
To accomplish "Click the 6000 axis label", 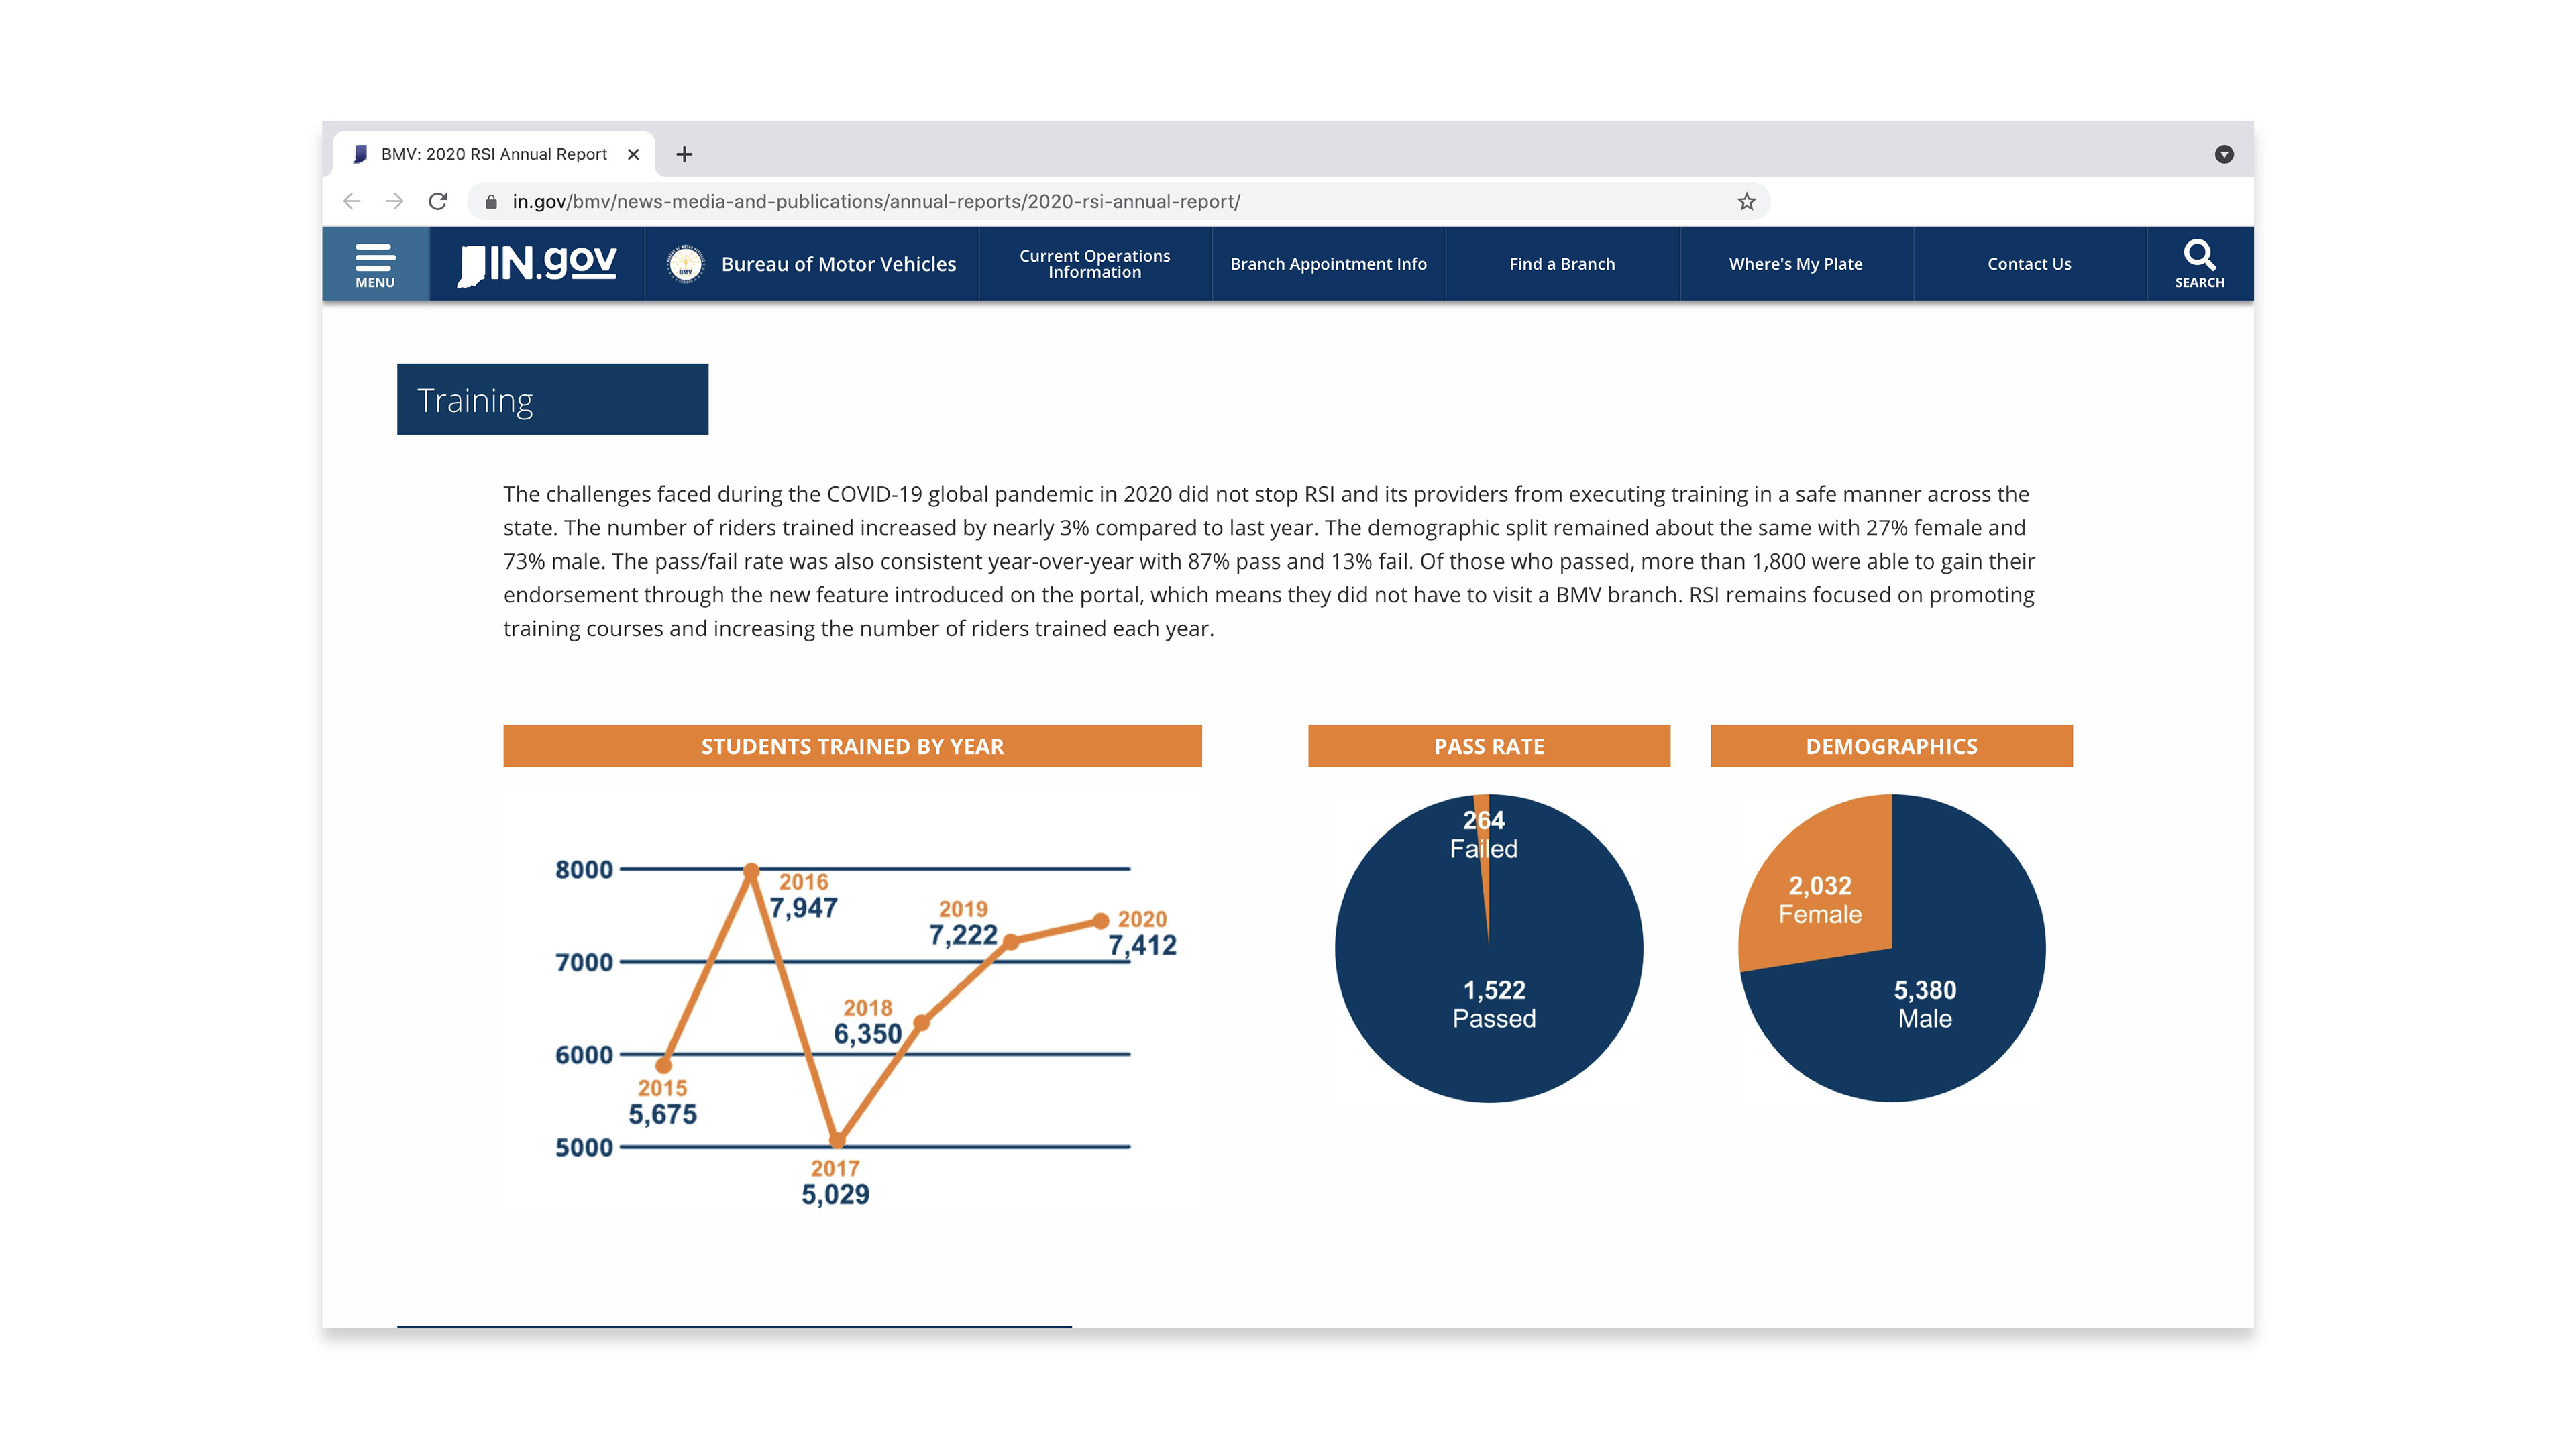I will (x=584, y=1055).
